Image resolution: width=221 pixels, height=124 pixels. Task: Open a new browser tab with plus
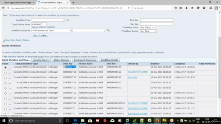[x=73, y=2]
